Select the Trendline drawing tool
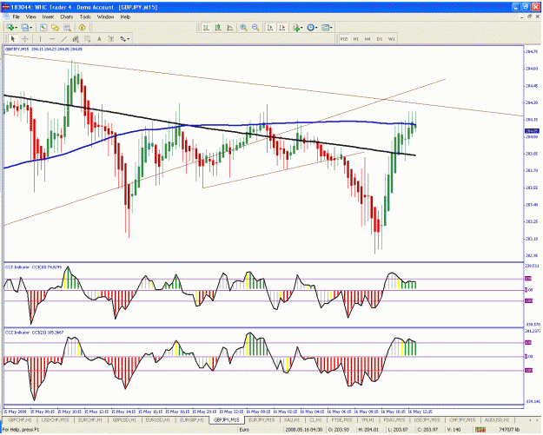This screenshot has height=435, width=543. (x=63, y=39)
